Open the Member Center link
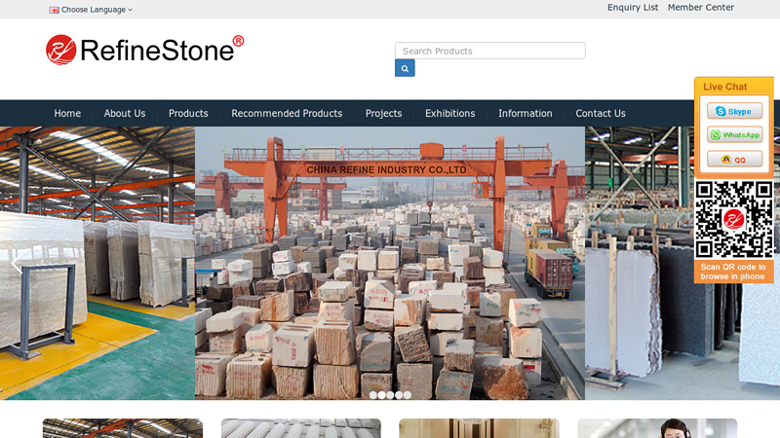Viewport: 780px width, 438px height. (x=700, y=8)
